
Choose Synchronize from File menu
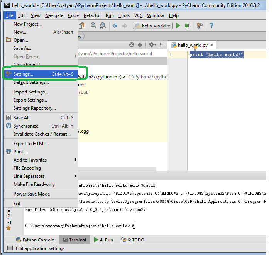click(41, 126)
